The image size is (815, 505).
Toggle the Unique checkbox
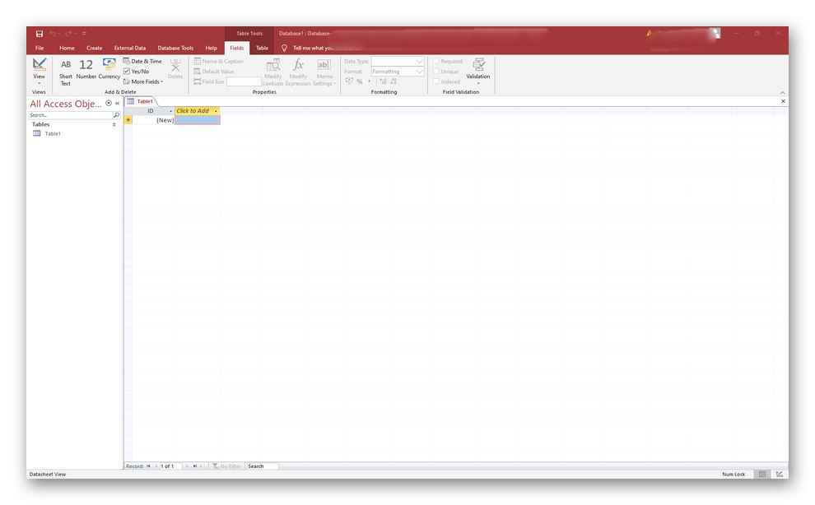coord(435,72)
